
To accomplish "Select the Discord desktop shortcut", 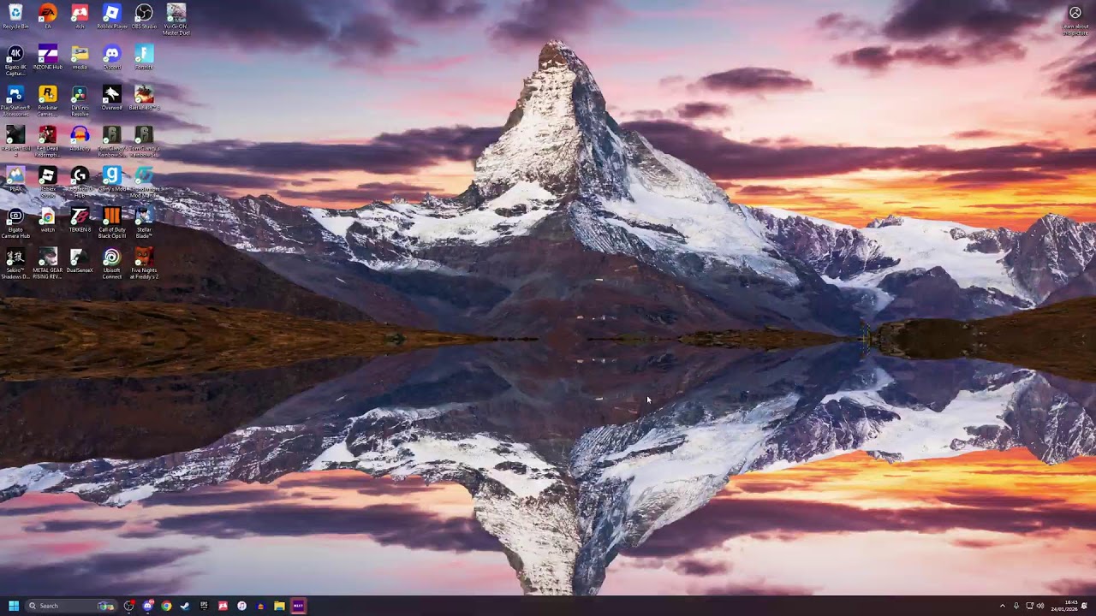I will tap(111, 57).
